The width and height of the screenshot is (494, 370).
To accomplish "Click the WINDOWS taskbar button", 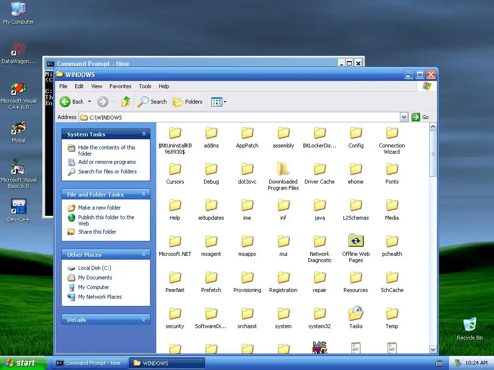I will pos(166,363).
